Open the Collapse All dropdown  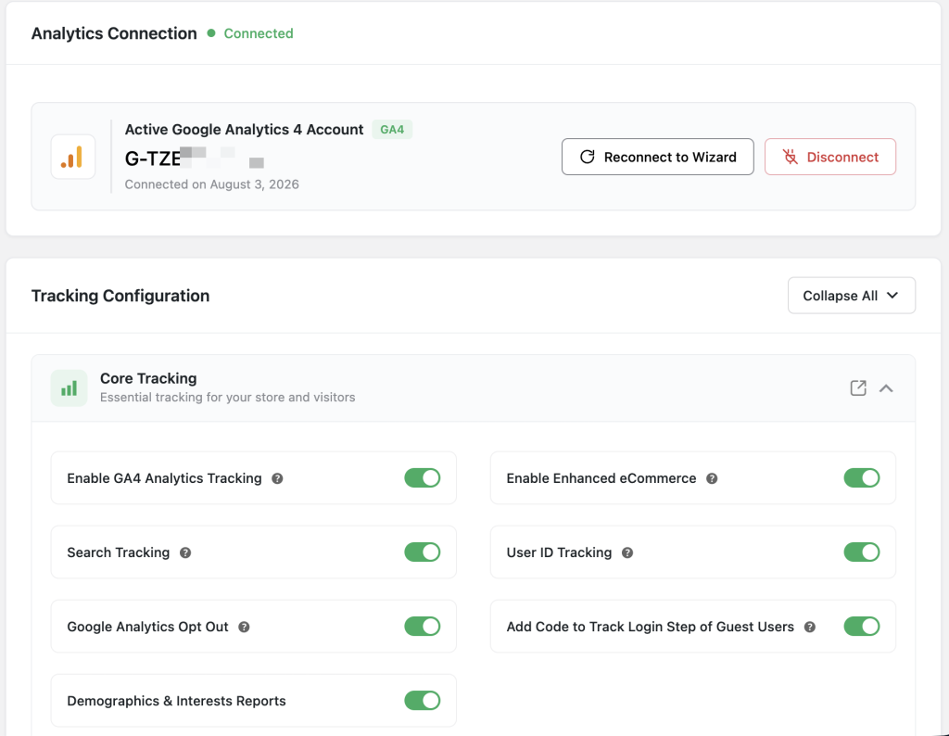point(851,296)
